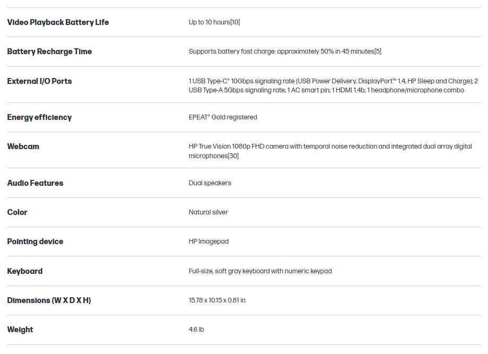Click the 4.6 lb weight value
Viewport: 488px width, 354px height.
(196, 330)
